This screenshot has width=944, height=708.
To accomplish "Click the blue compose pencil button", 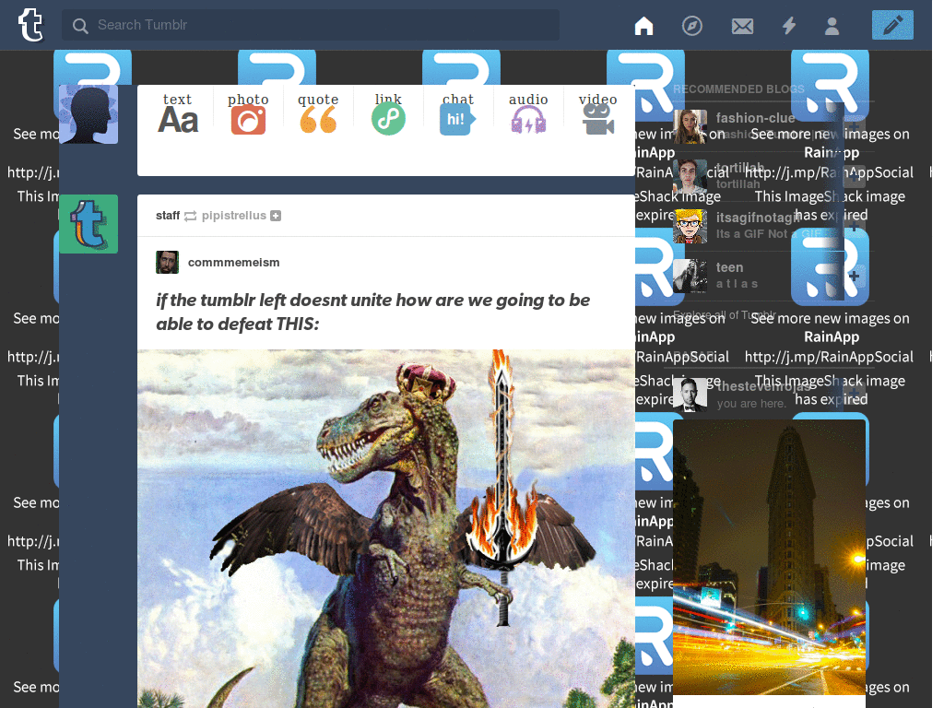I will point(892,25).
